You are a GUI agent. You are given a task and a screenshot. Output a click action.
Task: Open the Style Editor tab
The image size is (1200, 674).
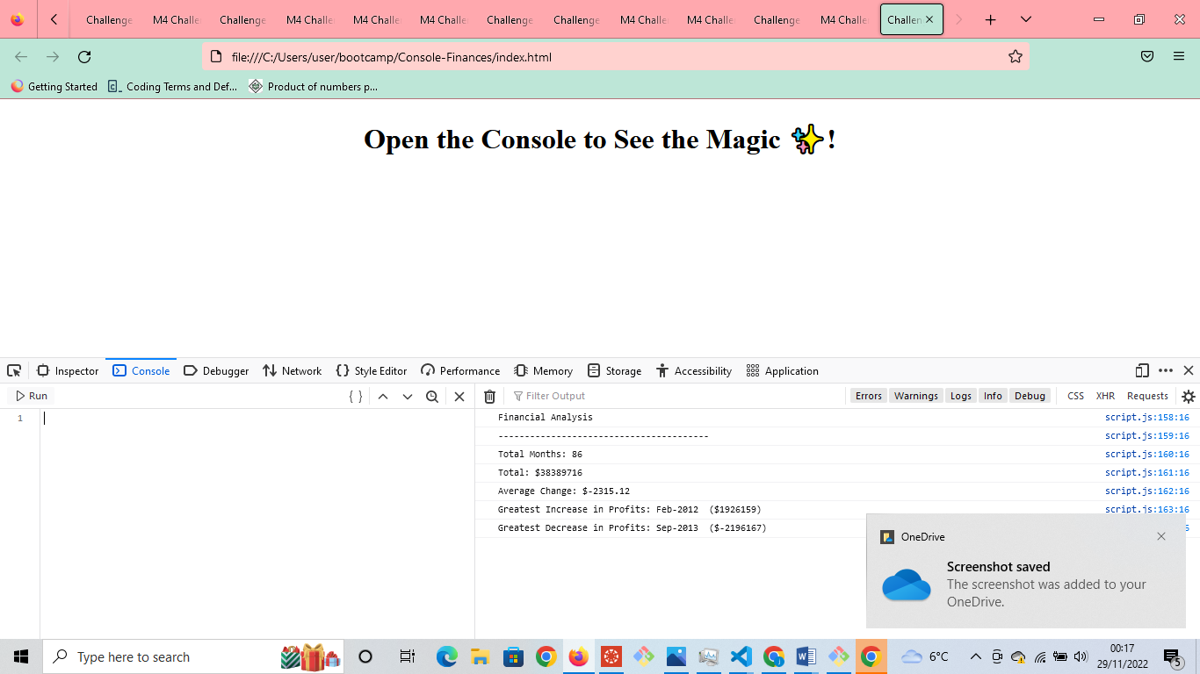coord(372,370)
